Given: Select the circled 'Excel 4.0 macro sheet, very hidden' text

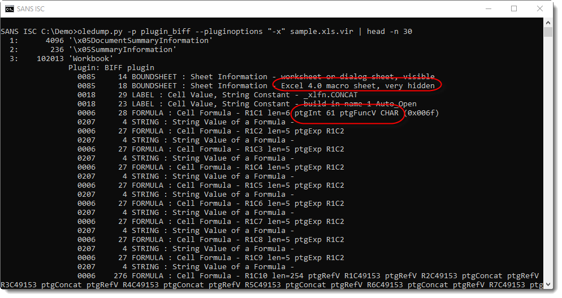Looking at the screenshot, I should [x=358, y=86].
